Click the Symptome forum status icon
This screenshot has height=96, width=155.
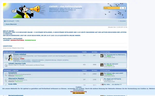(6, 74)
